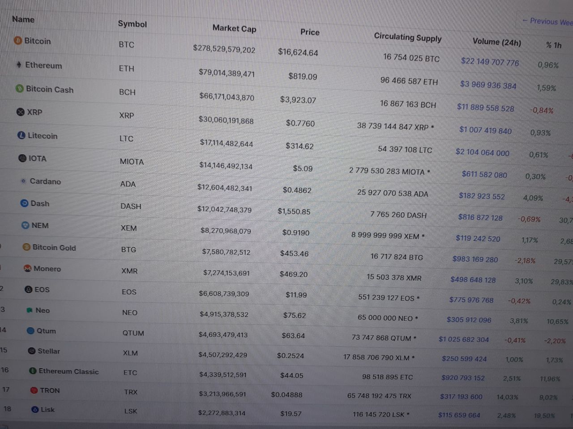This screenshot has width=573, height=429.
Task: Click the Bitcoin coin icon
Action: [x=18, y=41]
